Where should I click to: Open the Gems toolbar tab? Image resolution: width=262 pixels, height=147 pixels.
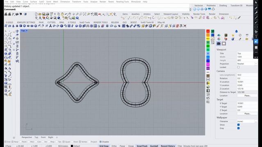pyautogui.click(x=125, y=14)
